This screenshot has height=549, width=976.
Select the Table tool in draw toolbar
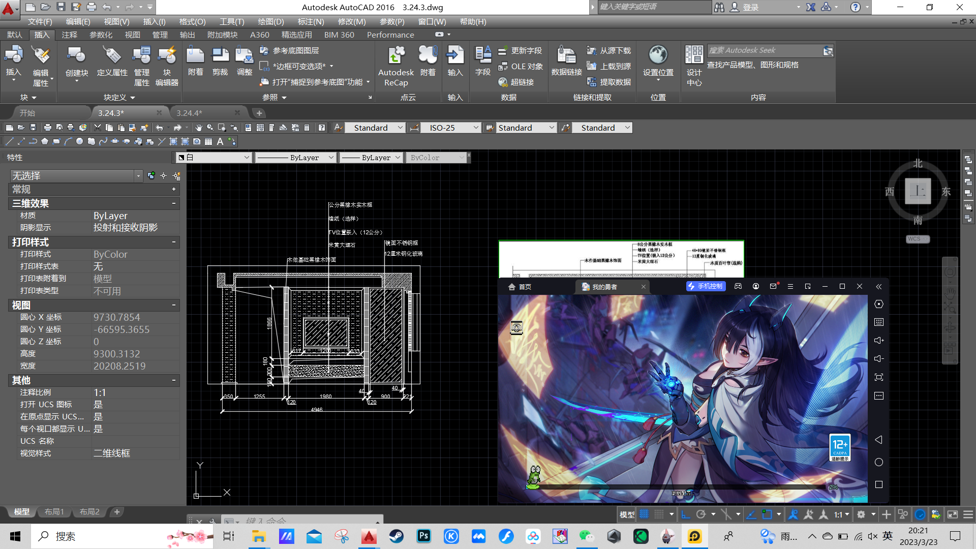click(x=208, y=141)
